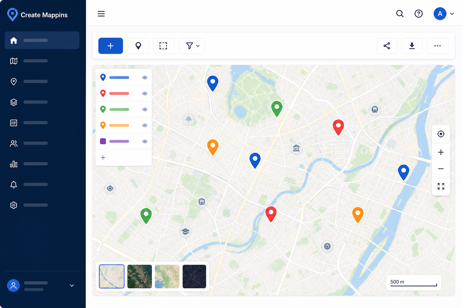Open the notifications bell sidebar icon

click(14, 184)
